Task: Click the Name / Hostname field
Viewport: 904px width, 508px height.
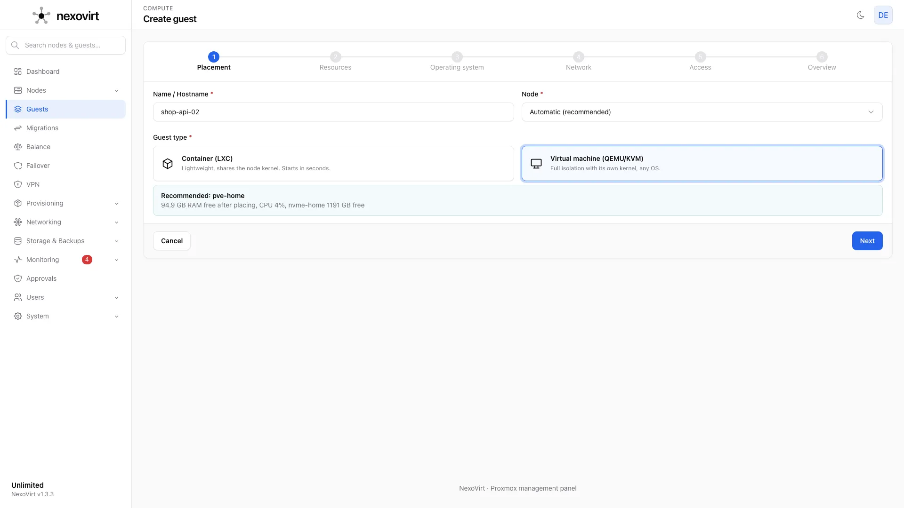Action: 333,112
